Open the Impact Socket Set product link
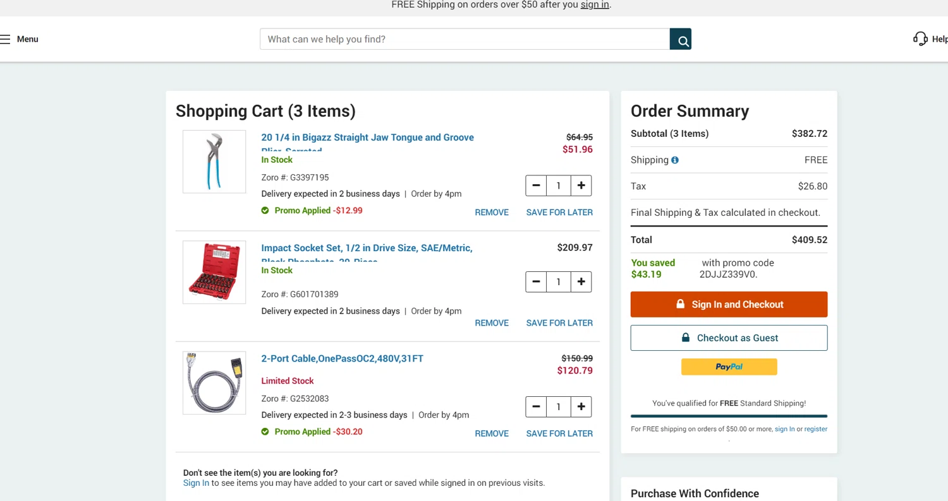Image resolution: width=948 pixels, height=501 pixels. click(367, 248)
